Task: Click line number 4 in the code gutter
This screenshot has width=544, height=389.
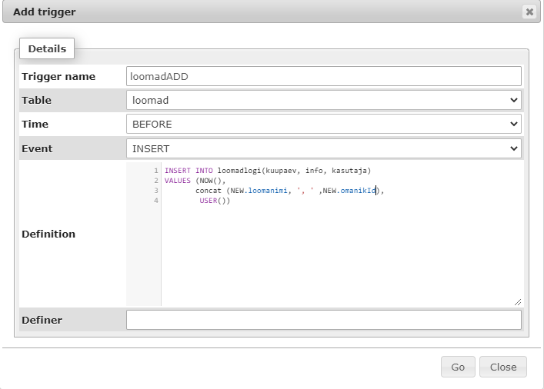Action: click(156, 201)
